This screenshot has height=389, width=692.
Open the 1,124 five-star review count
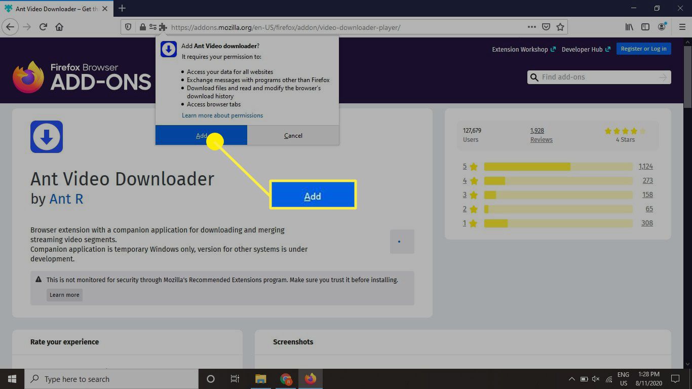point(646,167)
